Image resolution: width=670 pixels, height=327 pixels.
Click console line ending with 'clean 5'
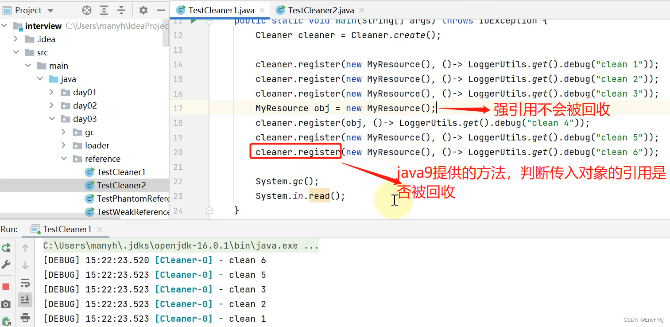coord(155,275)
